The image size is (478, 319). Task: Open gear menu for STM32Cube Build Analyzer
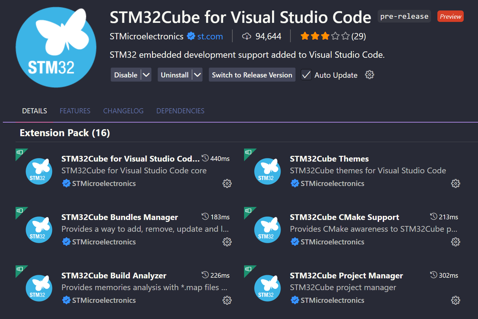(x=227, y=300)
